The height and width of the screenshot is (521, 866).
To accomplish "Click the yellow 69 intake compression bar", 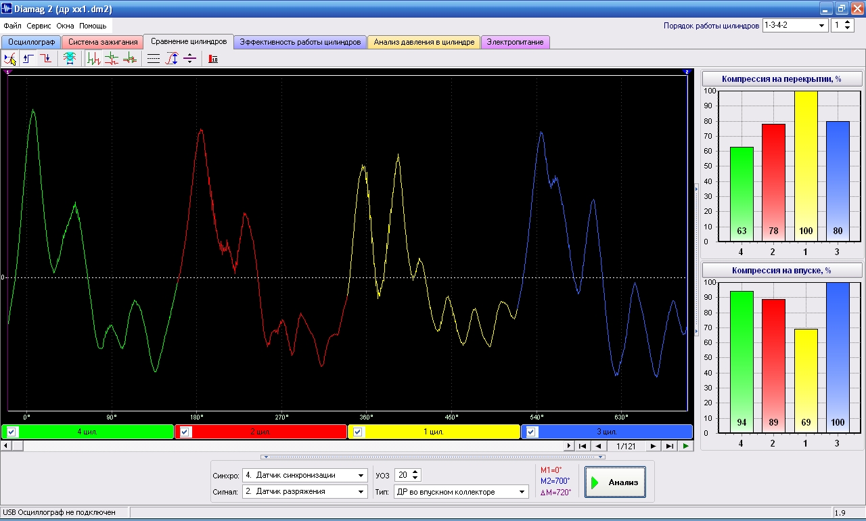I will click(806, 381).
